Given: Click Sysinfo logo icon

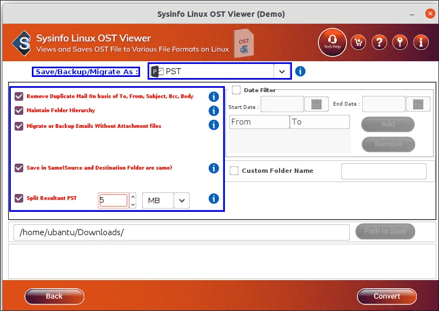Looking at the screenshot, I should (x=22, y=43).
